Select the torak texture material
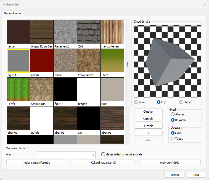 [65, 61]
